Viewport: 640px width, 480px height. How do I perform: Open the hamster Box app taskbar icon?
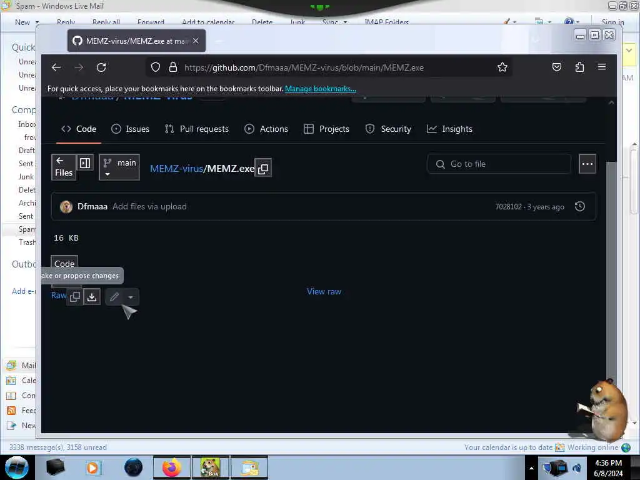click(x=210, y=467)
